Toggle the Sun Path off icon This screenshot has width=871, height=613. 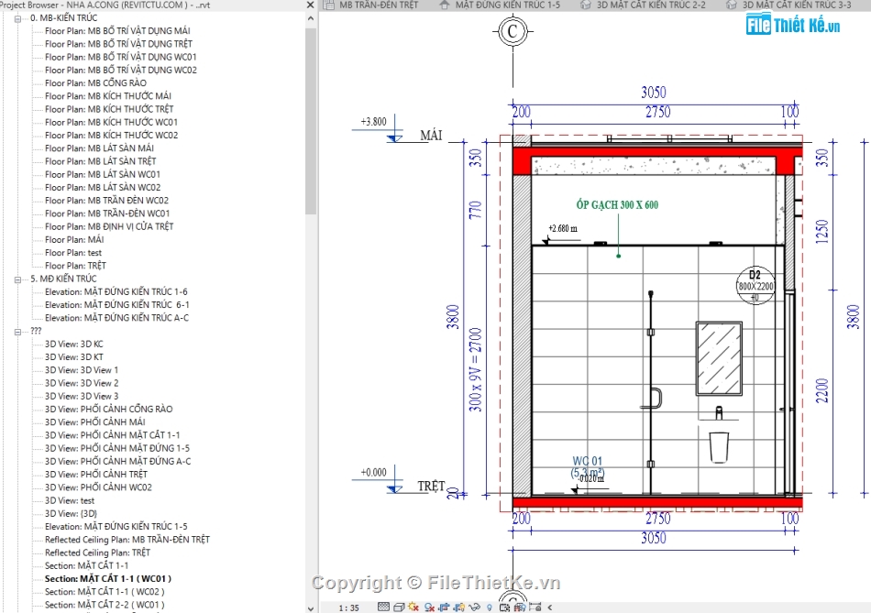click(x=413, y=607)
